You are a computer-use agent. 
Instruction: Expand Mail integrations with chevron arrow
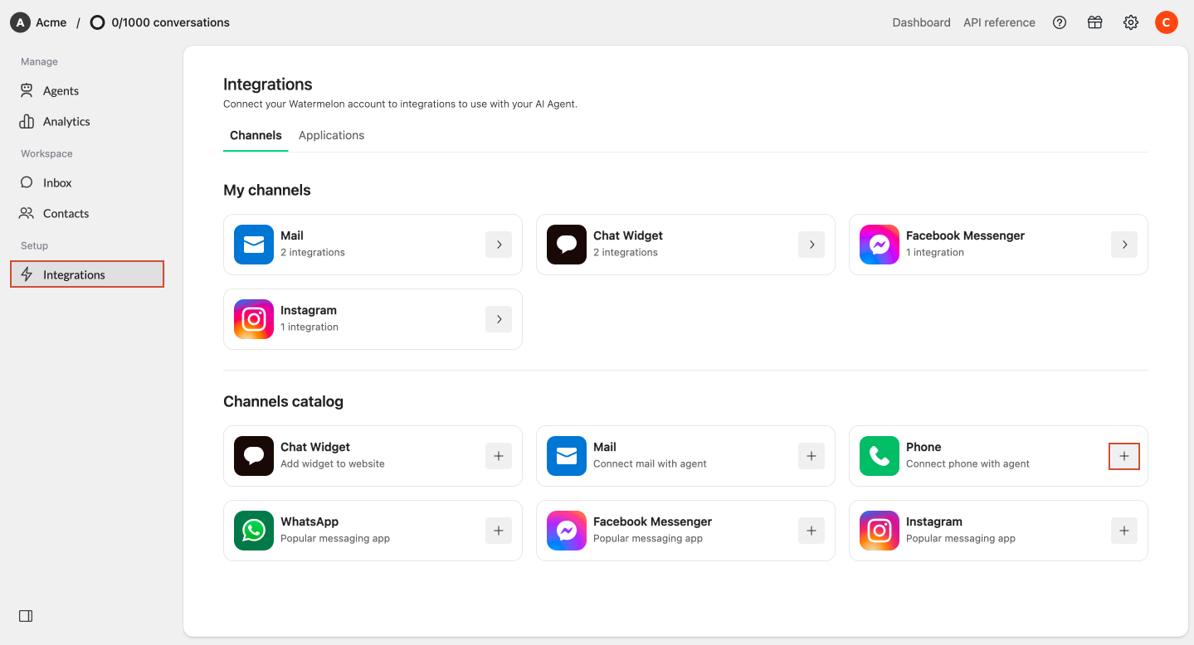tap(499, 245)
